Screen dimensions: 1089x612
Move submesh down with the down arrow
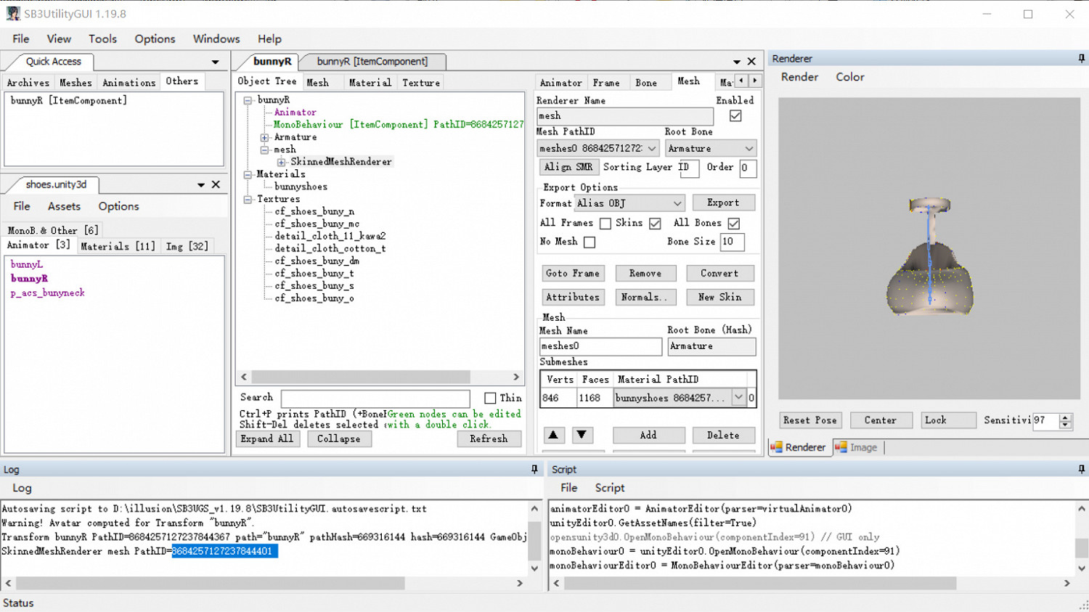point(582,435)
